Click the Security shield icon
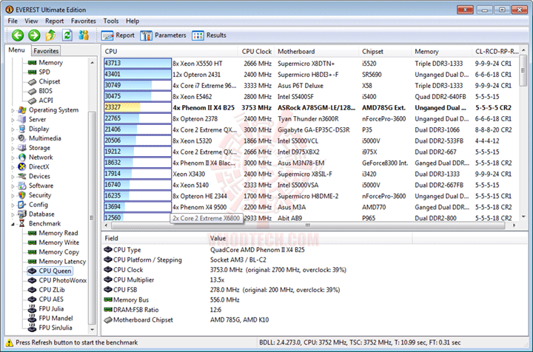The height and width of the screenshot is (352, 533). [22, 195]
